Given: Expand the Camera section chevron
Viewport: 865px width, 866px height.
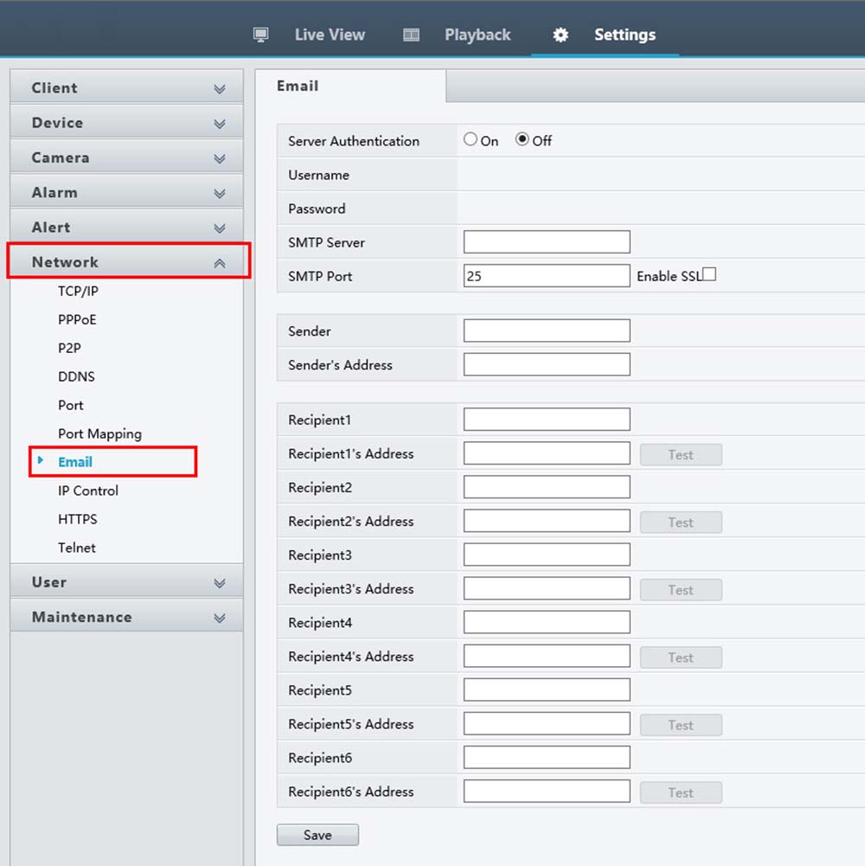Looking at the screenshot, I should [220, 158].
